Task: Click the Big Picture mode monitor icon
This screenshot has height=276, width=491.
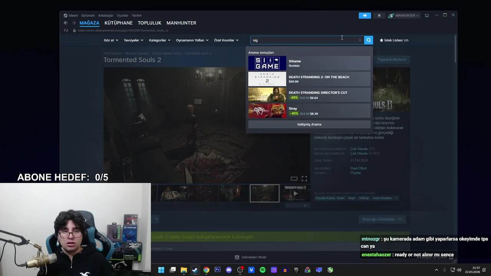Action: click(x=427, y=16)
